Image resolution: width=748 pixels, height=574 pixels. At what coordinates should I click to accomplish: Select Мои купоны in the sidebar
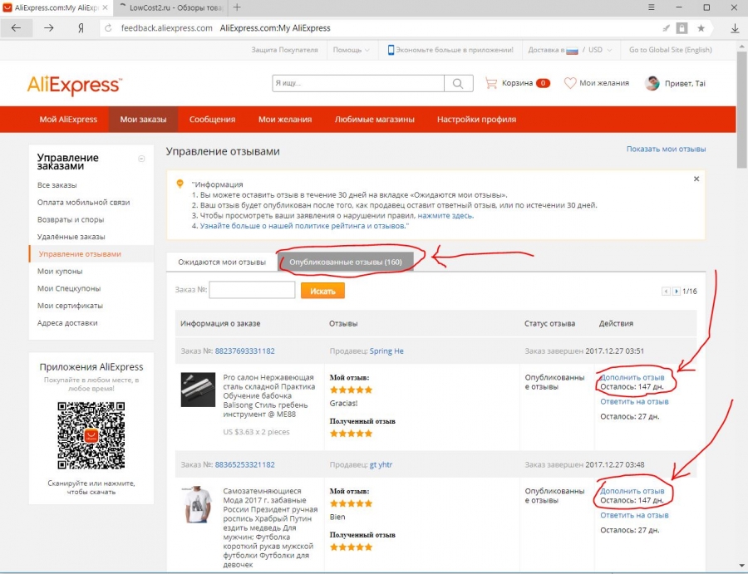60,271
